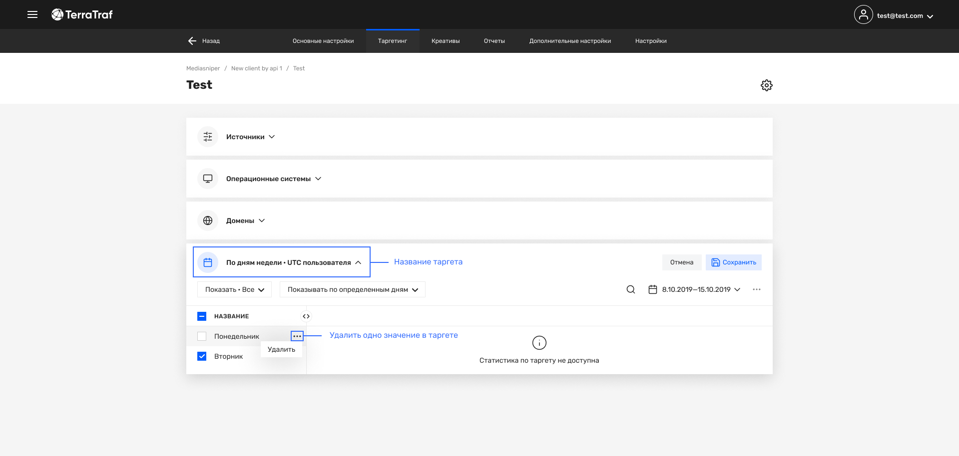Image resolution: width=959 pixels, height=456 pixels.
Task: Click the search magnifier icon
Action: (x=631, y=289)
